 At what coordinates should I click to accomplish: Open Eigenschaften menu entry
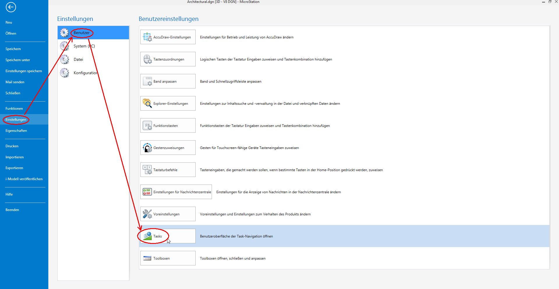coord(16,131)
